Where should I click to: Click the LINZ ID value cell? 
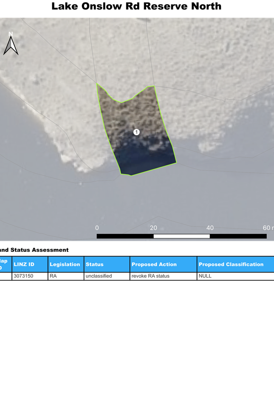tap(24, 276)
